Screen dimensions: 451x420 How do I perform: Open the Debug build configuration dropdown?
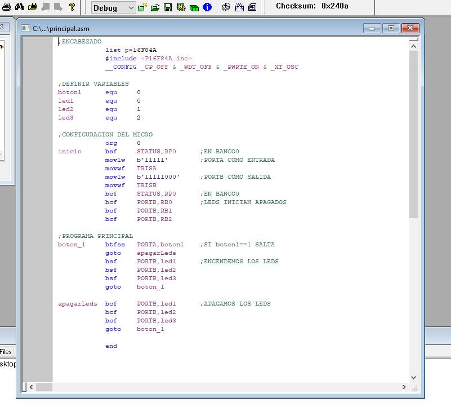pyautogui.click(x=113, y=7)
